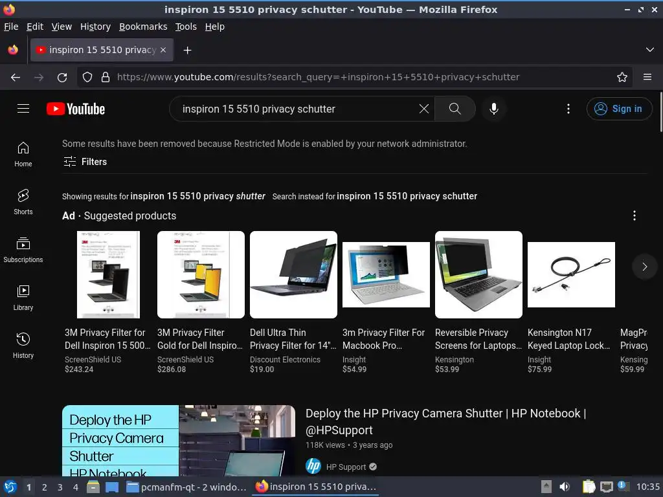The image size is (663, 497).
Task: Open the taskbar volume control icon
Action: pyautogui.click(x=565, y=487)
